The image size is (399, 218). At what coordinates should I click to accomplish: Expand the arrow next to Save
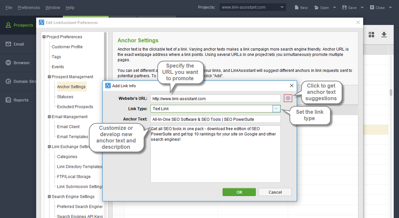coord(362,7)
